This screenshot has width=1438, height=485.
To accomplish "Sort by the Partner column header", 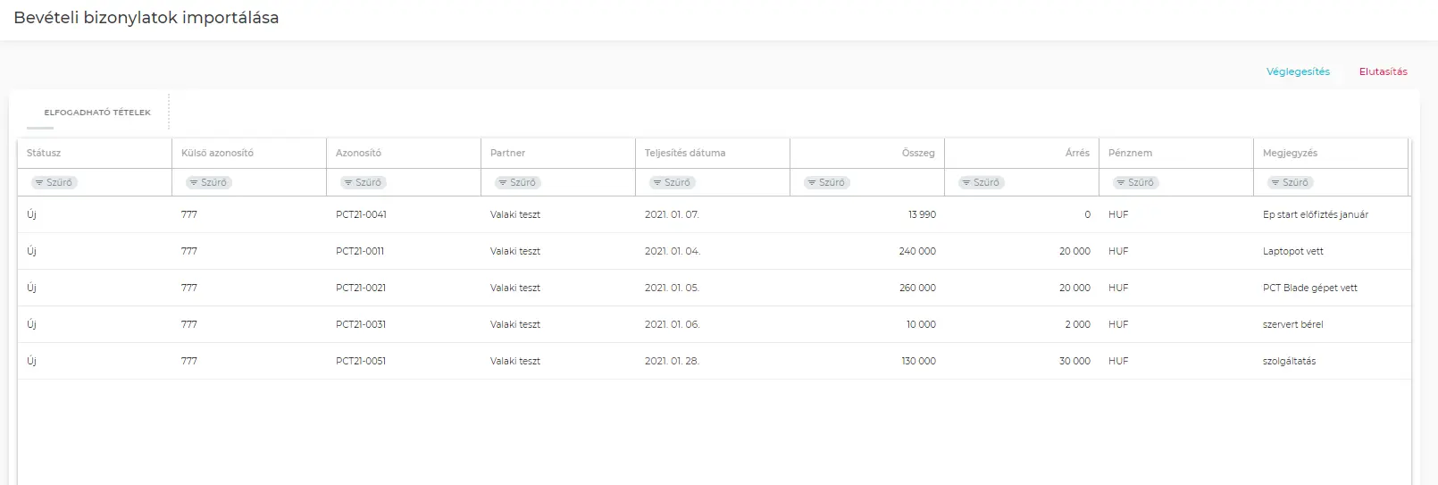I will coord(507,153).
